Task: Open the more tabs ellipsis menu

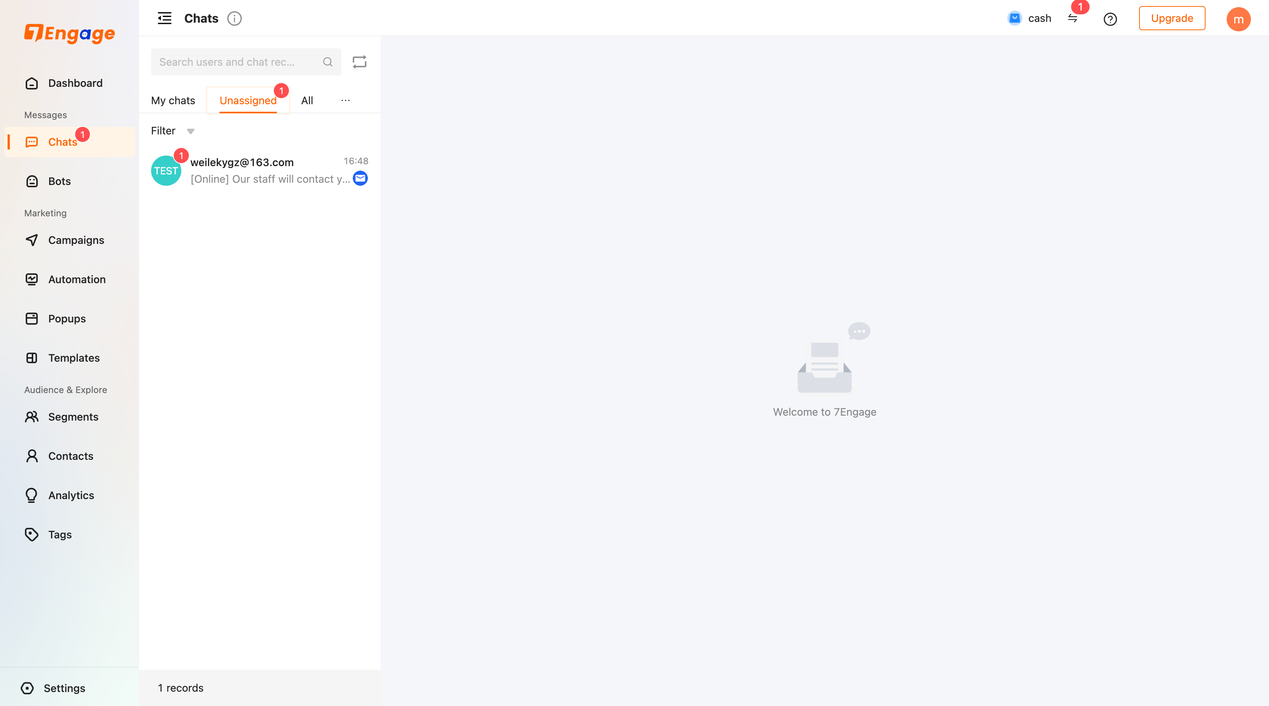Action: [345, 100]
